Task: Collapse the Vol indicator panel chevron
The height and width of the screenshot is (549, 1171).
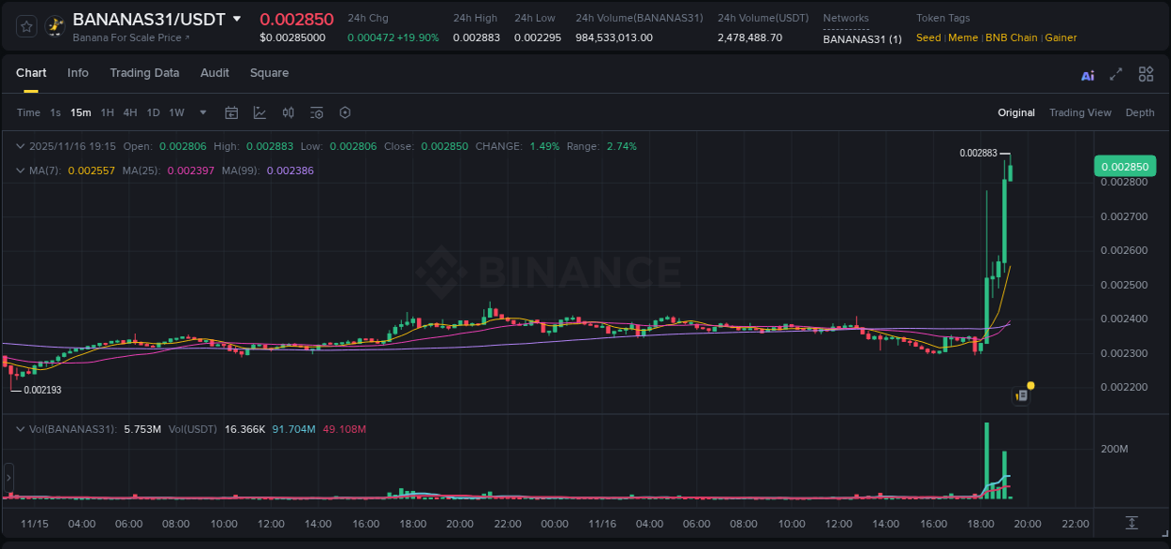Action: coord(21,428)
